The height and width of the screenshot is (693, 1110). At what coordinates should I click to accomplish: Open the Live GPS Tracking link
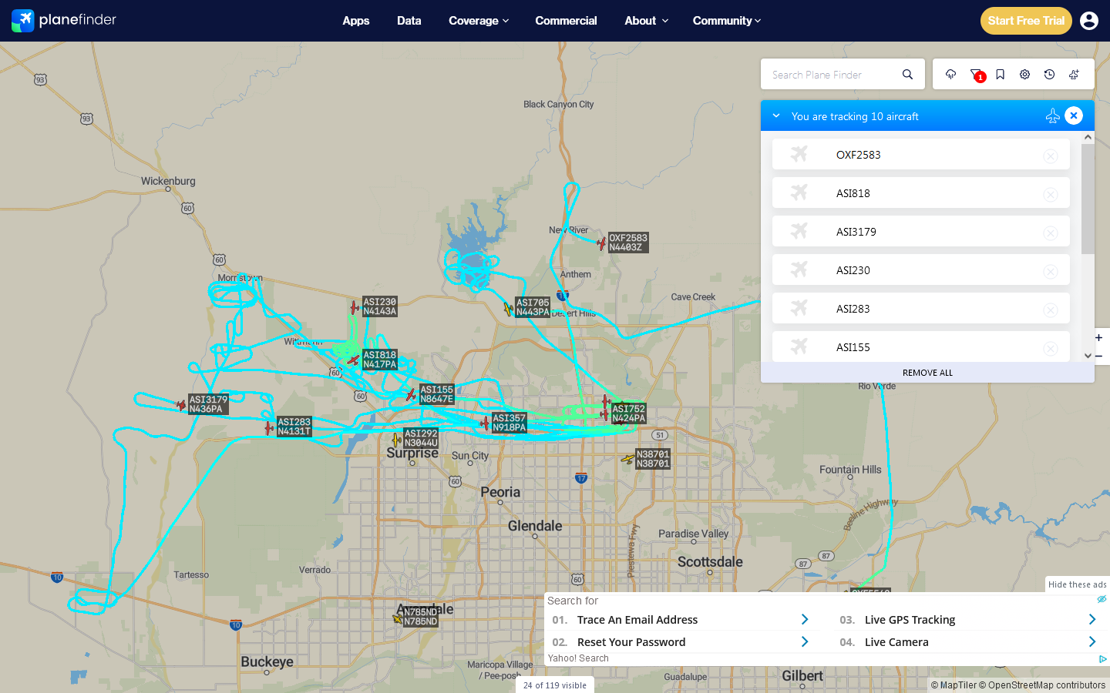coord(910,620)
